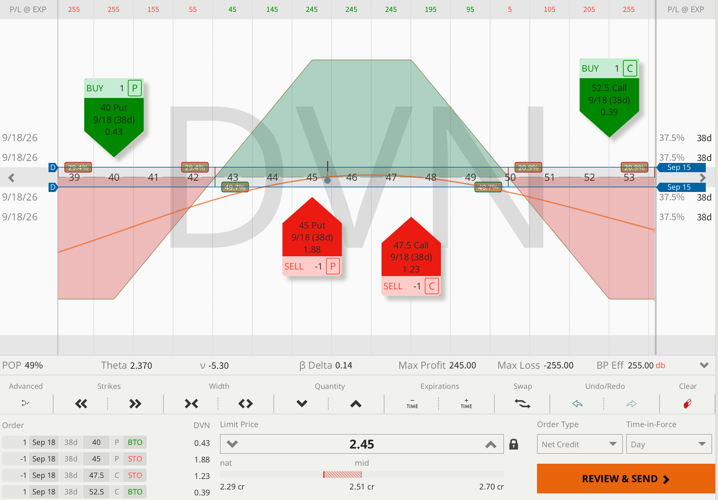The image size is (718, 500).
Task: Raise limit price with up chevron
Action: (x=491, y=444)
